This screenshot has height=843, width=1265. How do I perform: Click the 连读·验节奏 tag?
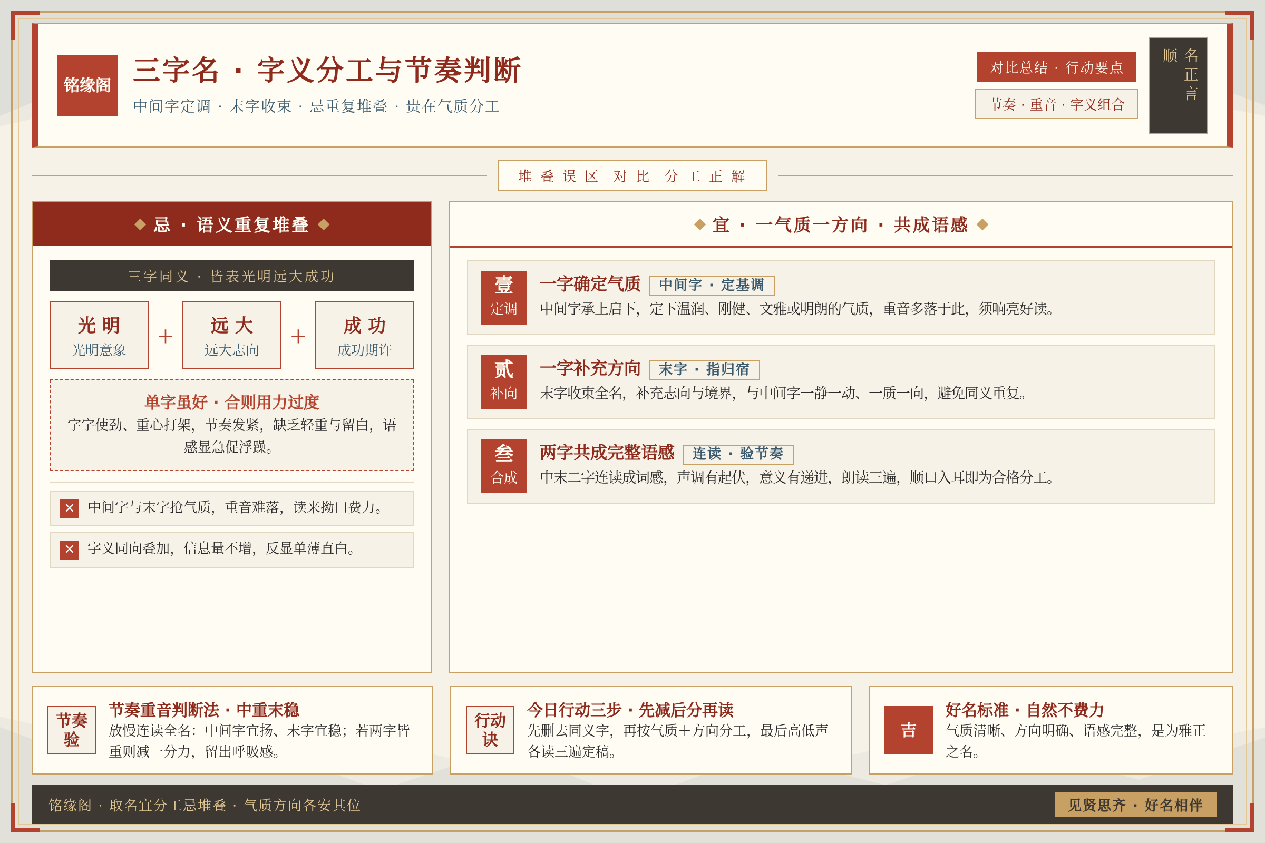(738, 454)
